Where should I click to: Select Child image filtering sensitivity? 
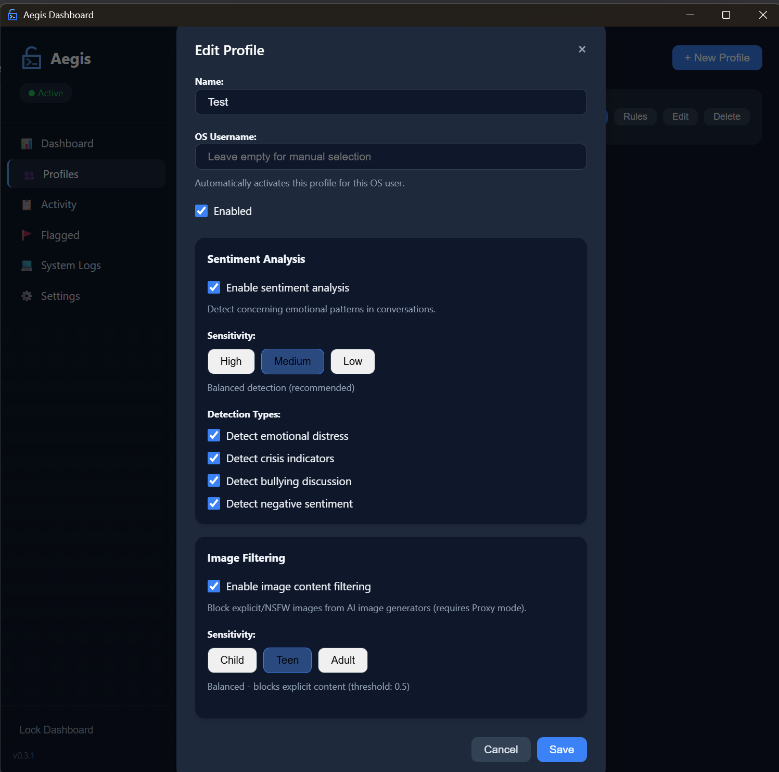pos(232,660)
